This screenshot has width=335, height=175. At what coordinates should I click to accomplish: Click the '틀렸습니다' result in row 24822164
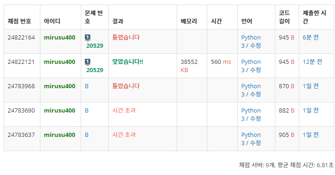coord(126,38)
